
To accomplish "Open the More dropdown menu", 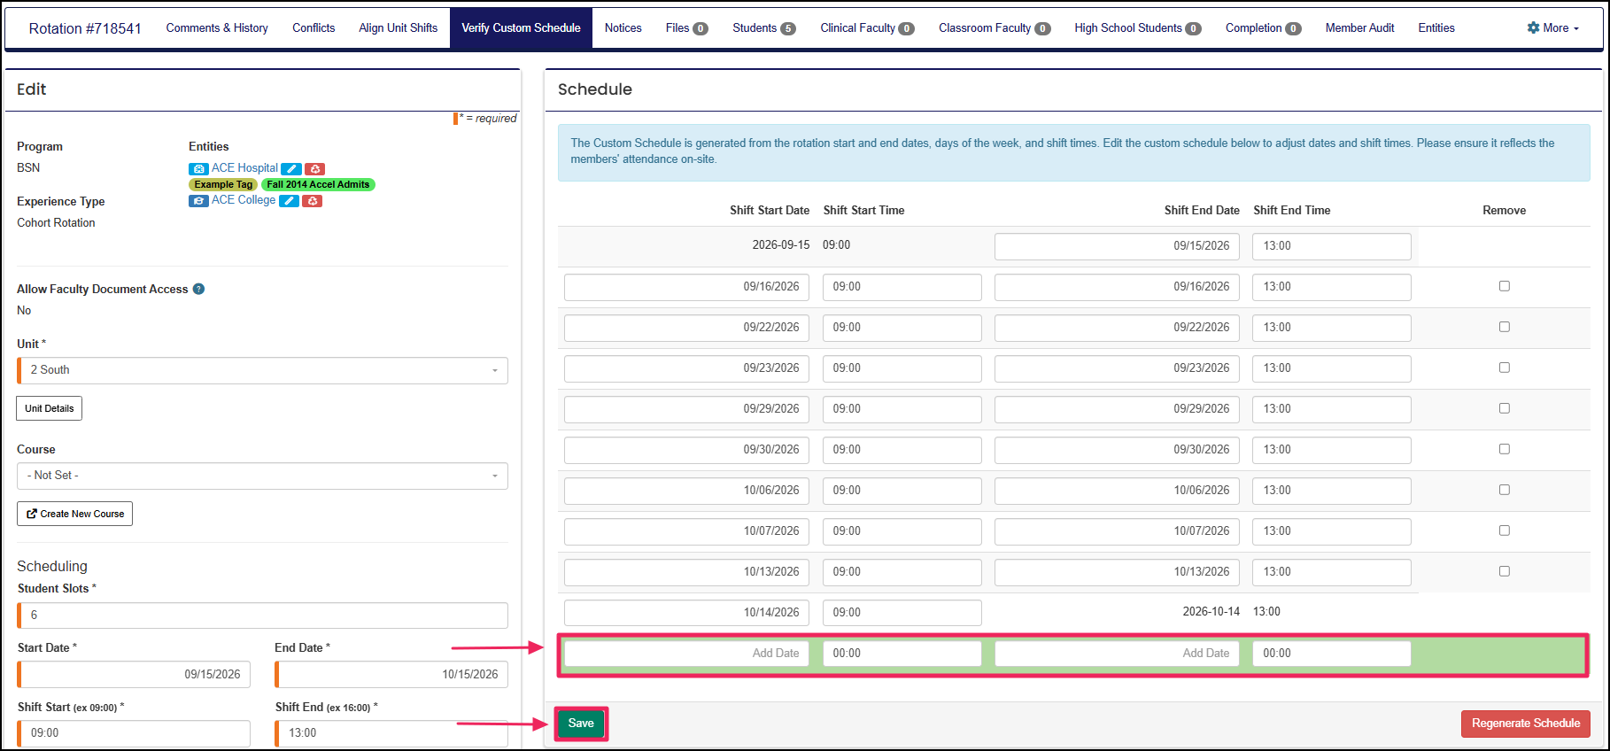I will click(1553, 28).
